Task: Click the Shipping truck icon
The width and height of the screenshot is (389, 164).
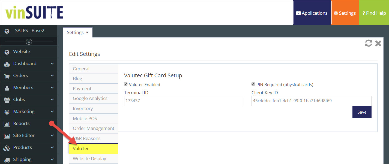Action: click(x=7, y=160)
